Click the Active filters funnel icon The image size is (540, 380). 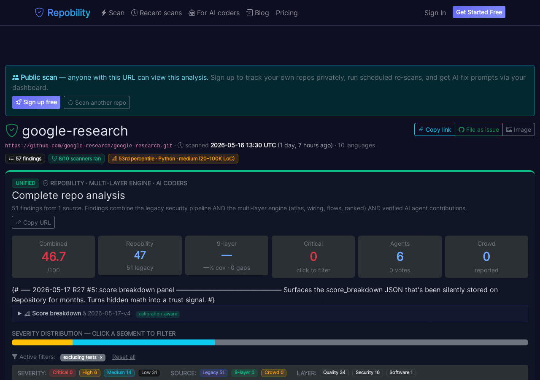(15, 357)
